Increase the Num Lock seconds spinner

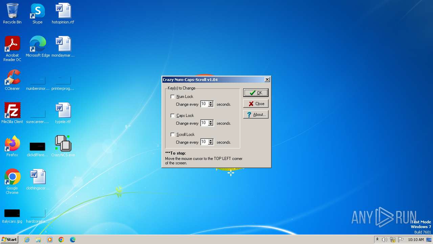point(210,103)
